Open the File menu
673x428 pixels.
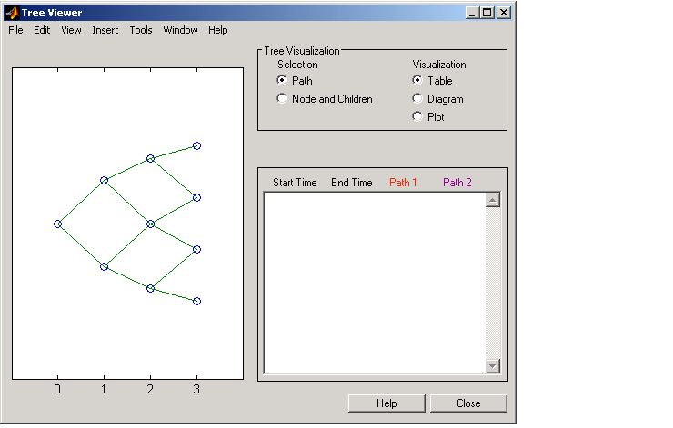15,30
